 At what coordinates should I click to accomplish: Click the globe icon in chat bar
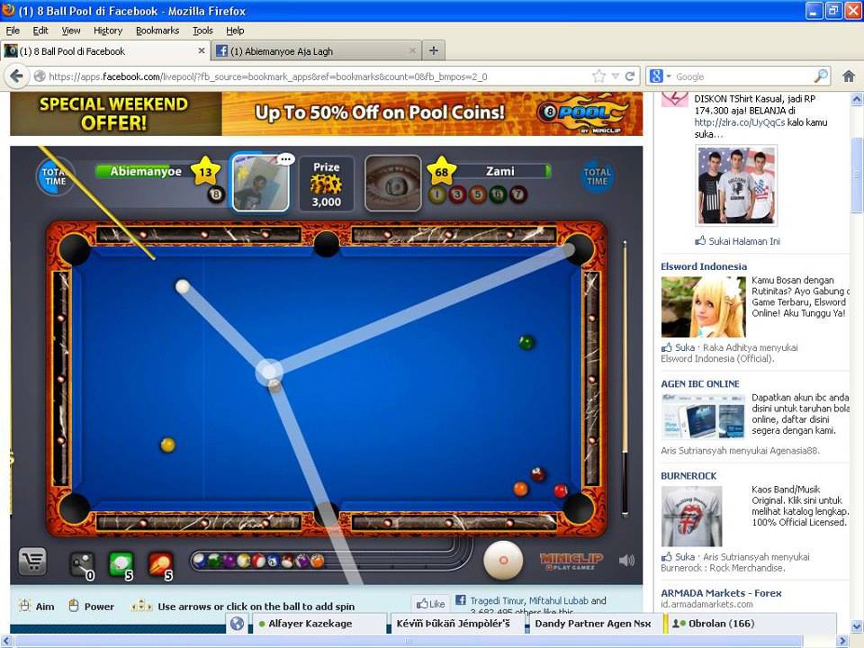(x=237, y=623)
